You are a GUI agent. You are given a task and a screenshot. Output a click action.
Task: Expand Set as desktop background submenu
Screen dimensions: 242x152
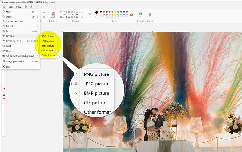pos(38,56)
